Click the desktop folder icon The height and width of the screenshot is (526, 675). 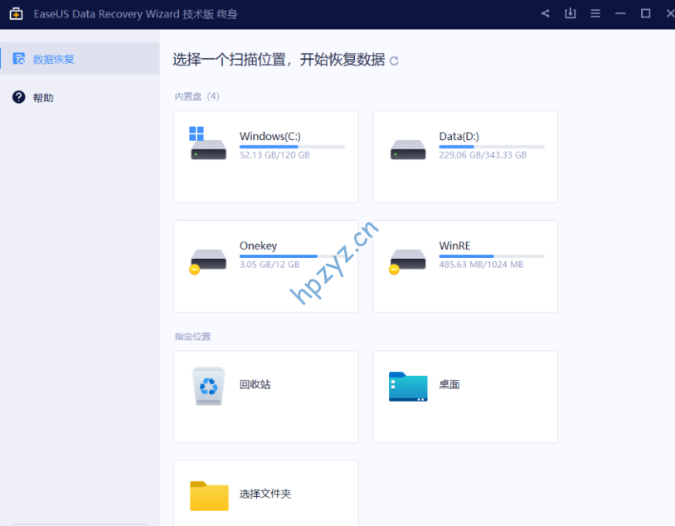click(x=408, y=386)
